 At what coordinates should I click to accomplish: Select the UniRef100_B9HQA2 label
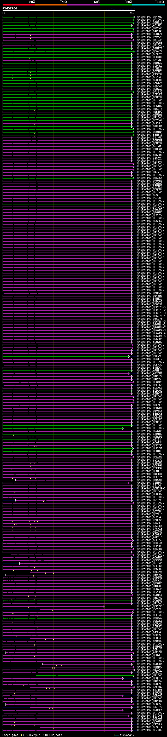point(150,342)
